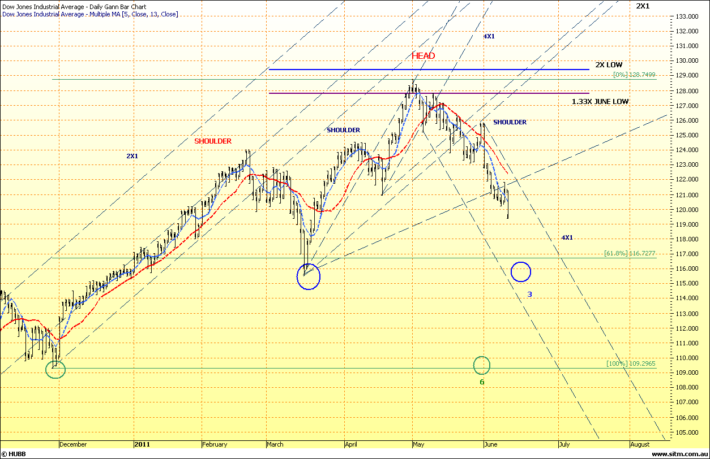Open the www.sitm.com.au link text

(679, 454)
